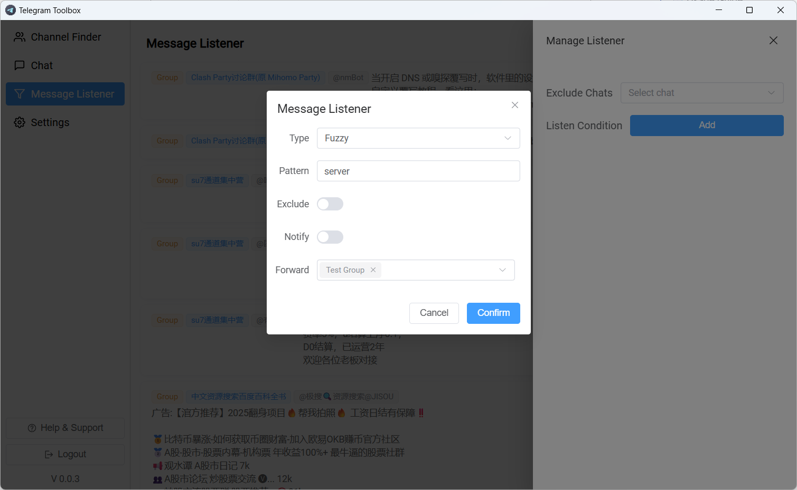Image resolution: width=797 pixels, height=490 pixels.
Task: Remove Test Group using its × icon
Action: coord(373,270)
